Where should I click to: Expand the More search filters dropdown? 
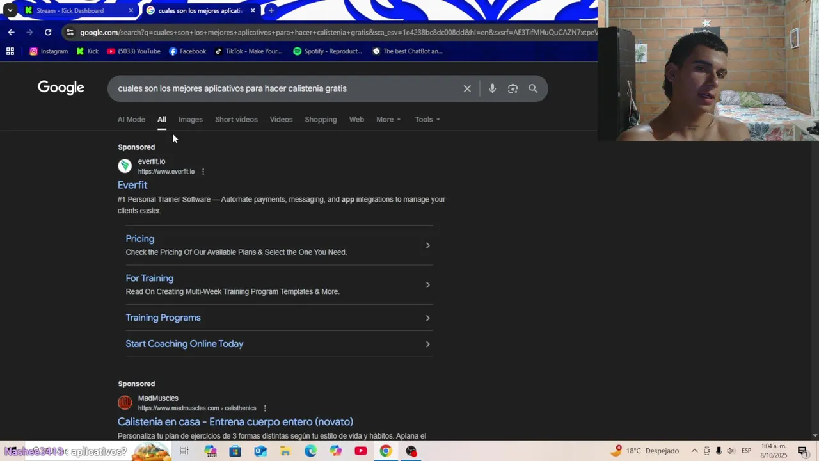388,120
